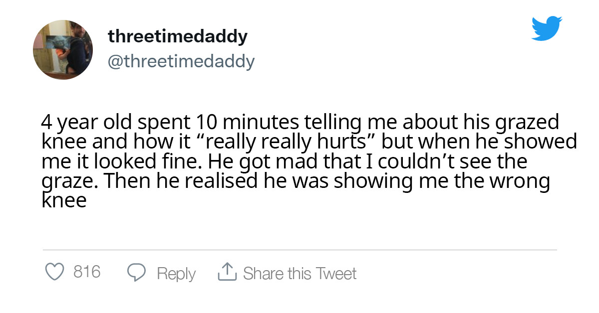
Task: Open the threetimedaddy display name
Action: click(x=178, y=36)
